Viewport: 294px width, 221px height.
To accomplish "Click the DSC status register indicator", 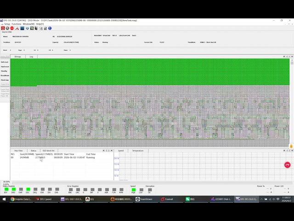I will [28, 189].
